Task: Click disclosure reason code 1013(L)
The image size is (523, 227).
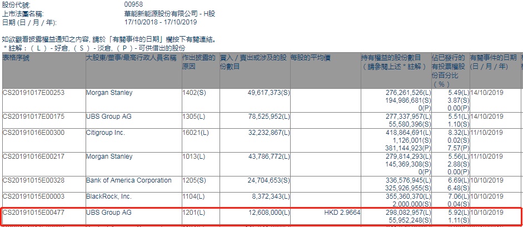Action: pos(194,157)
